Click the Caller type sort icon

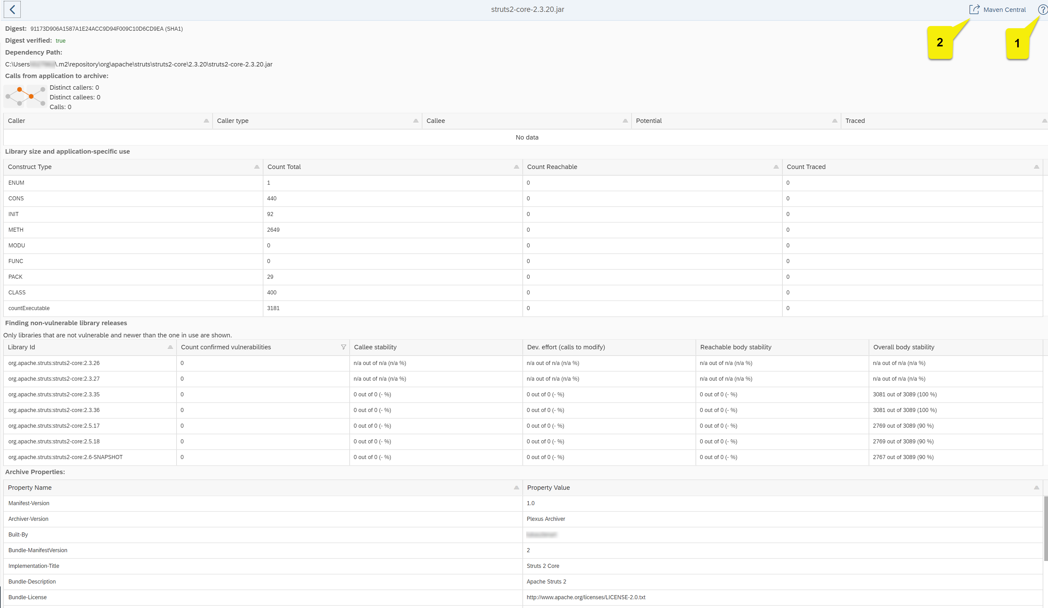tap(415, 121)
